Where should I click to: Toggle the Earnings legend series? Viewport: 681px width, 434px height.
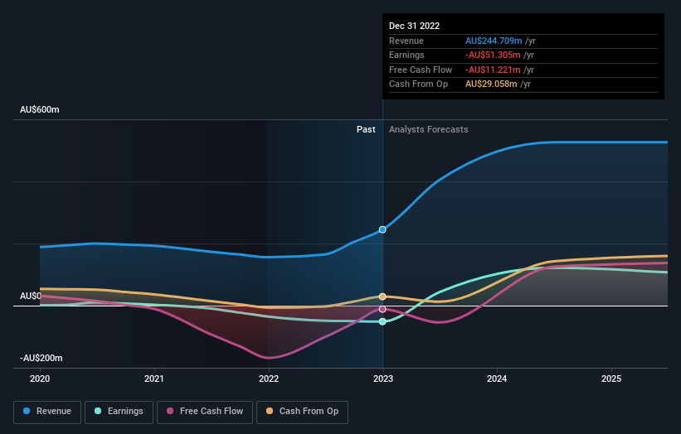[x=119, y=412]
